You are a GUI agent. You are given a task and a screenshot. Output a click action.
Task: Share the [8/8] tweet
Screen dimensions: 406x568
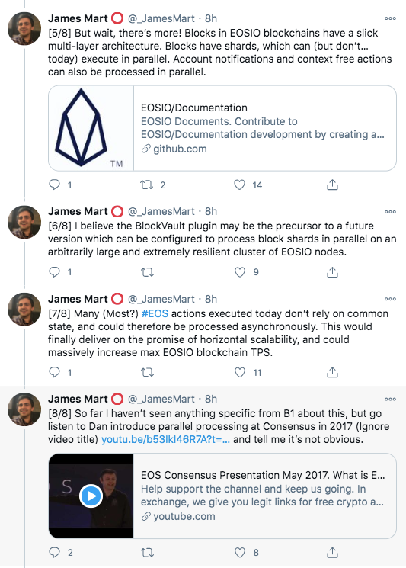point(332,552)
